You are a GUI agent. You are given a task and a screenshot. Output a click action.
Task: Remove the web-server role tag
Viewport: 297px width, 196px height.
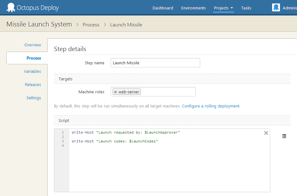115,92
